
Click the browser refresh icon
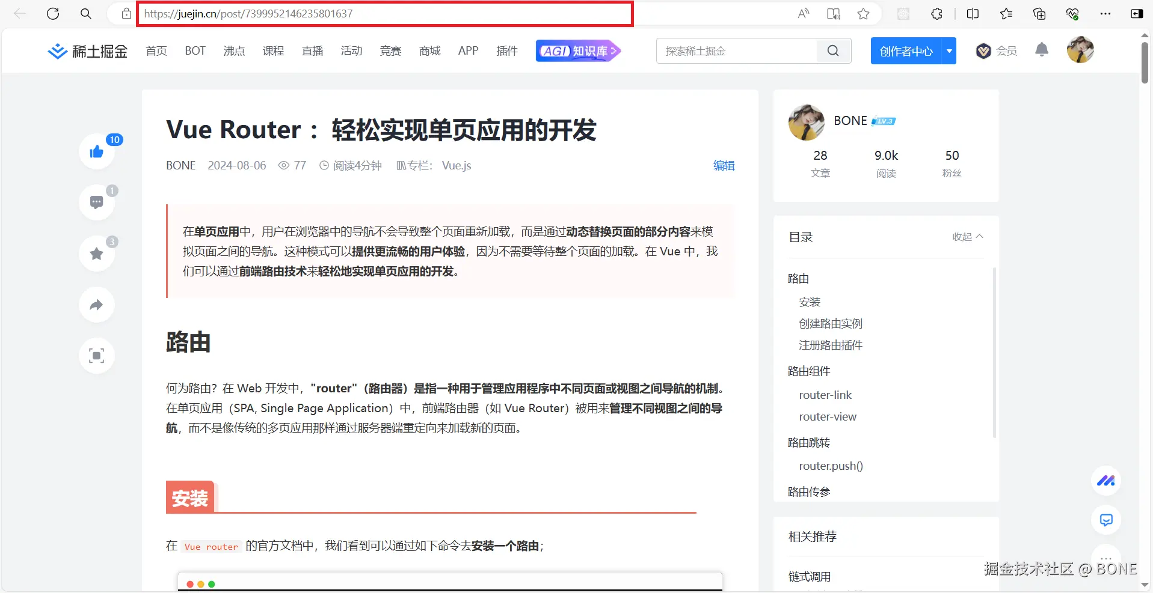53,13
